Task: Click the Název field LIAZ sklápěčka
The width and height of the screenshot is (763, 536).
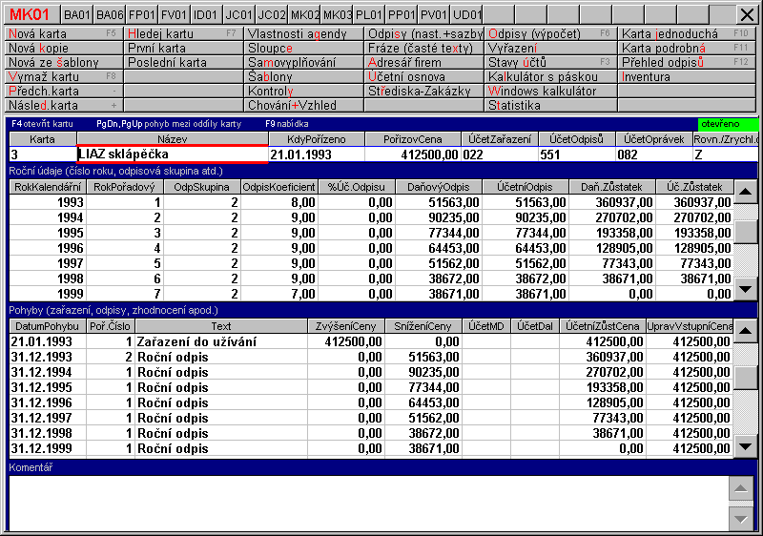Action: tap(173, 155)
